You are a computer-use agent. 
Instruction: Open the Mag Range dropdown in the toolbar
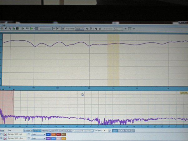pyautogui.click(x=80, y=29)
